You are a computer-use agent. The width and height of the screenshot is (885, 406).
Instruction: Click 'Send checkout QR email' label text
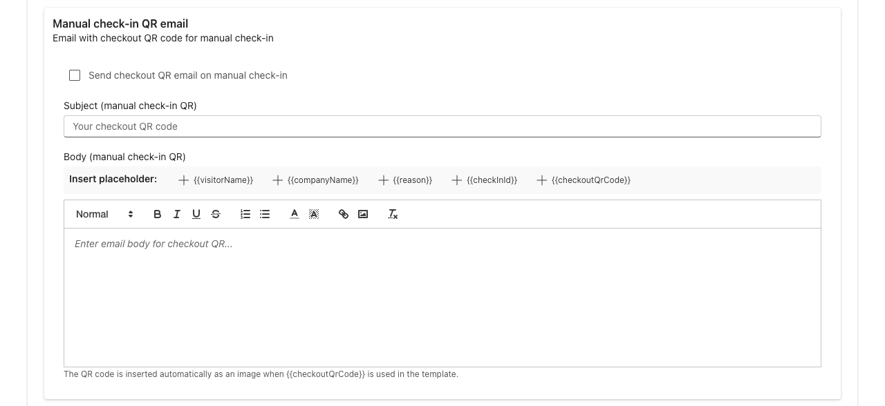(x=188, y=75)
